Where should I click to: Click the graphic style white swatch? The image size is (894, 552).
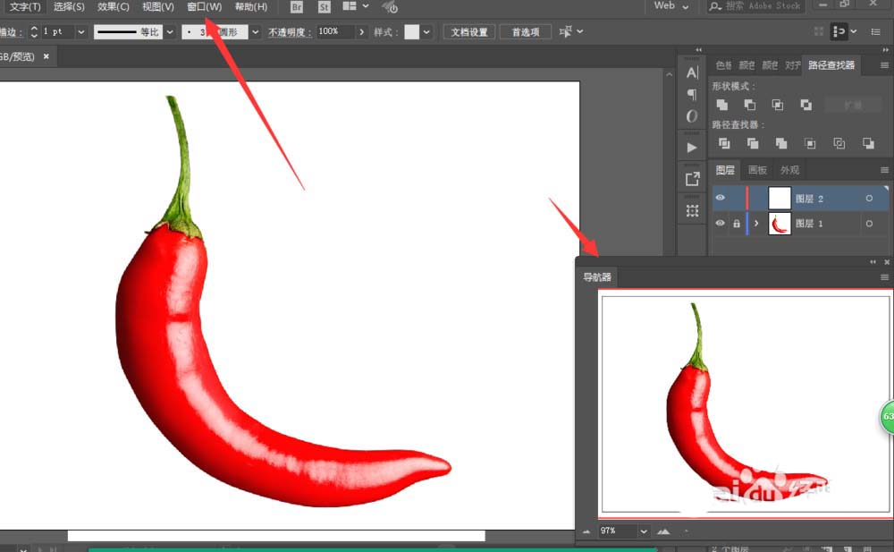coord(411,32)
